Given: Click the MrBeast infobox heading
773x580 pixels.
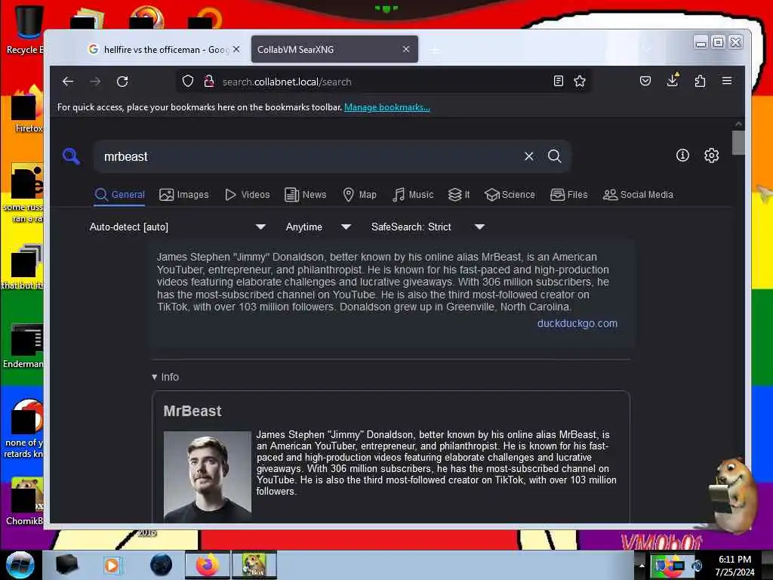Looking at the screenshot, I should [x=192, y=411].
